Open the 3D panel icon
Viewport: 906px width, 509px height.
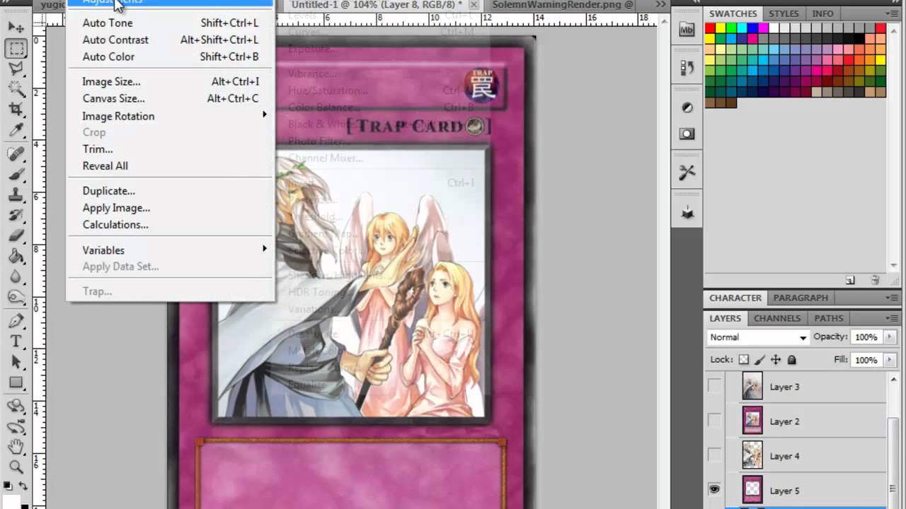point(687,212)
